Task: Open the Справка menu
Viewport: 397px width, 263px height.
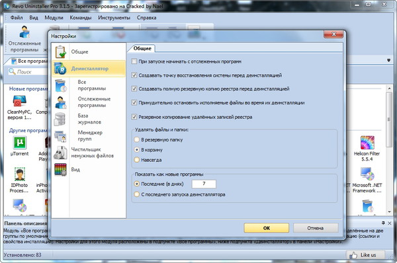Action: 147,18
